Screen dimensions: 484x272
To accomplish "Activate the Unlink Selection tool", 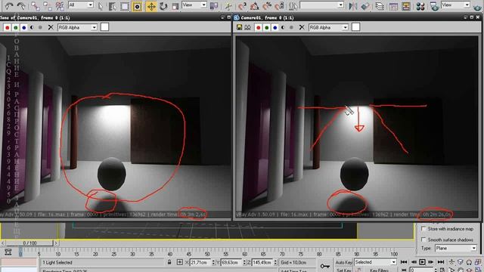I will [48, 5].
